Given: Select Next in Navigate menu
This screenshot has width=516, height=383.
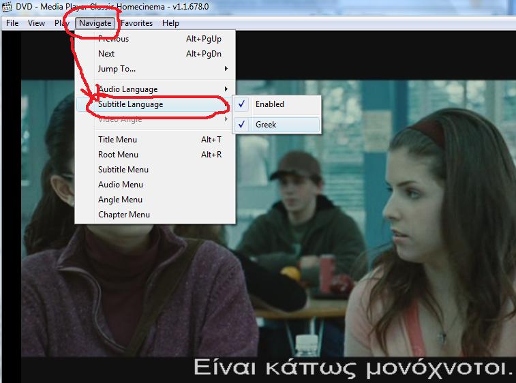Looking at the screenshot, I should point(155,54).
